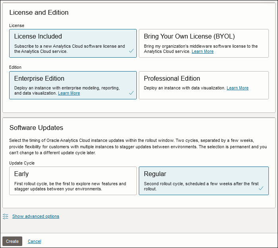The height and width of the screenshot is (248, 278).
Task: Switch to Professional Edition
Action: [x=203, y=85]
